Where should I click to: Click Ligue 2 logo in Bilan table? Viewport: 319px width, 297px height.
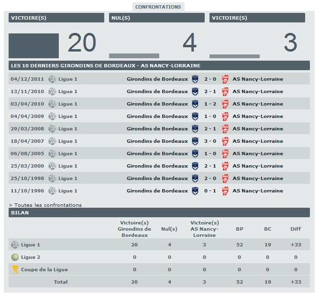click(x=15, y=257)
